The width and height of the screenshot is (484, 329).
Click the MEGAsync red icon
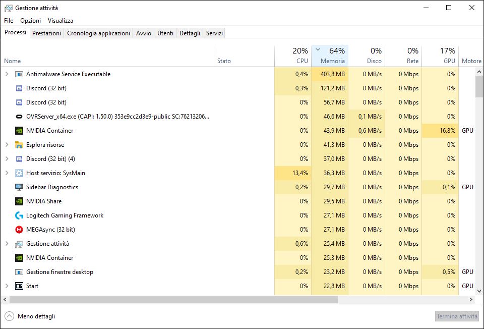click(19, 230)
